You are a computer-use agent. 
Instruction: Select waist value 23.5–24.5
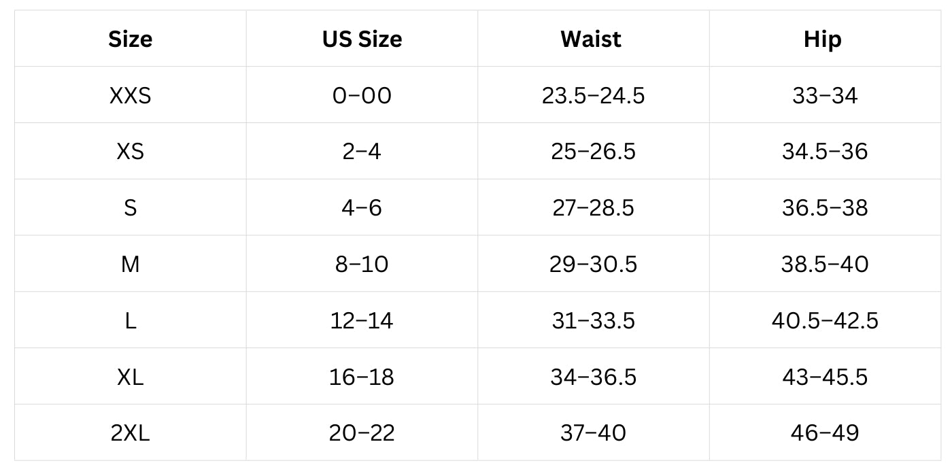tap(594, 95)
